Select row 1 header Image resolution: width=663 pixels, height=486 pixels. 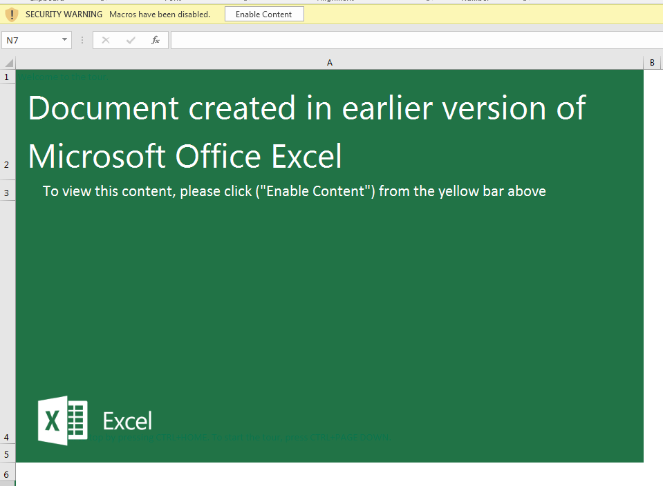coord(7,77)
